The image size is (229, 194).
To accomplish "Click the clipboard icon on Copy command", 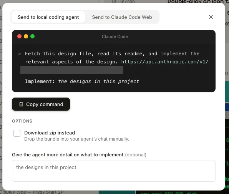I will point(21,104).
